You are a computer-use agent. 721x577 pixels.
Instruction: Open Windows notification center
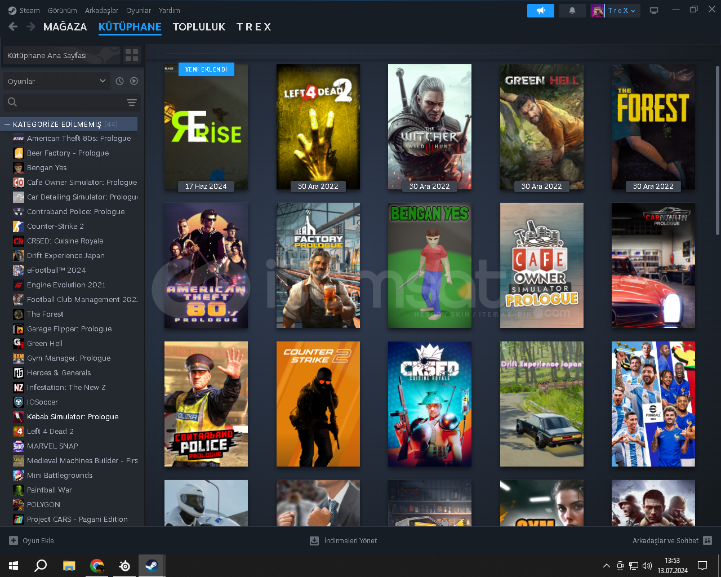coord(702,566)
